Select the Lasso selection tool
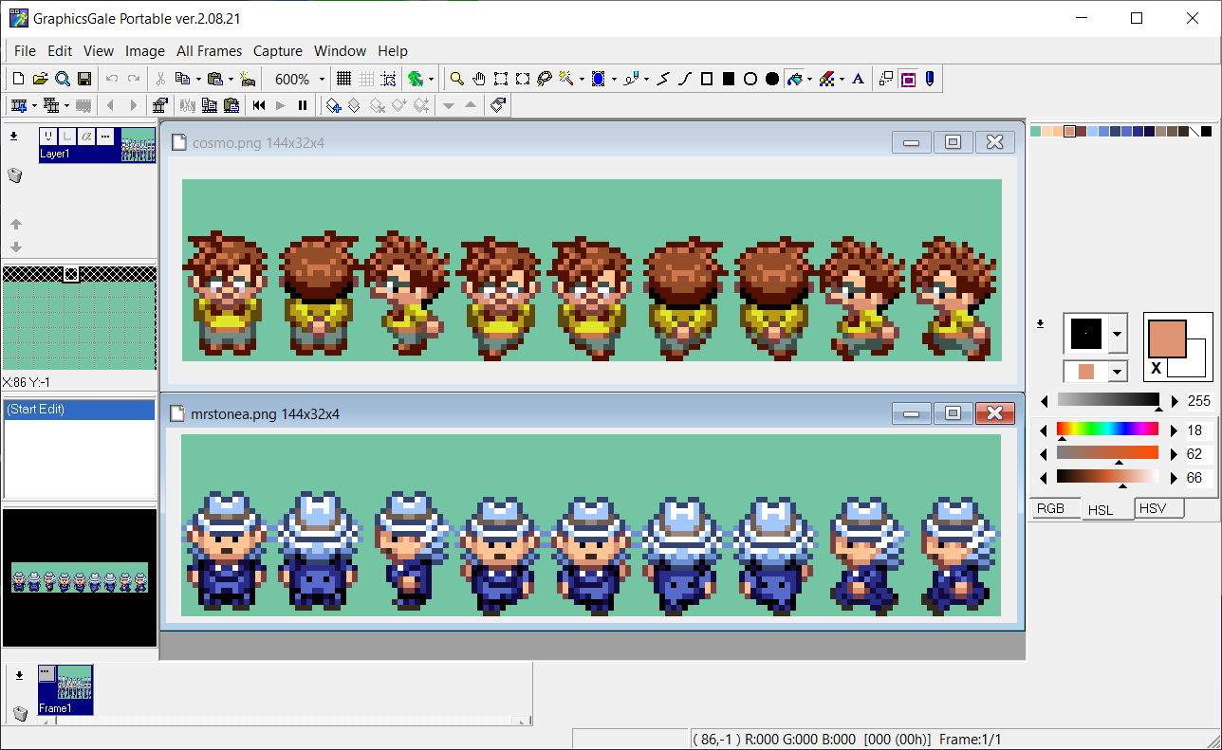1222x750 pixels. 545,79
